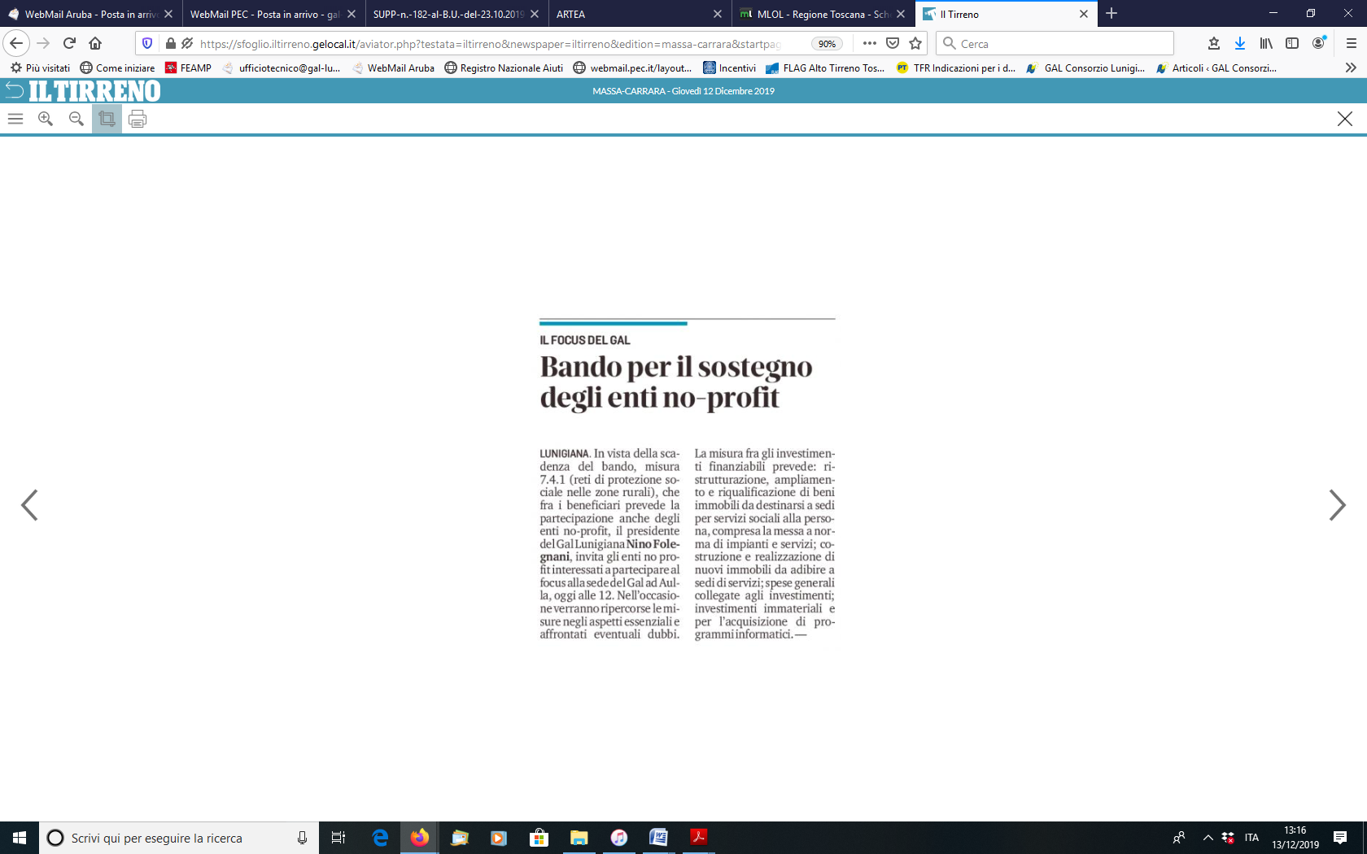
Task: Open Registro Nazionale Aiuti bookmark
Action: pyautogui.click(x=504, y=68)
